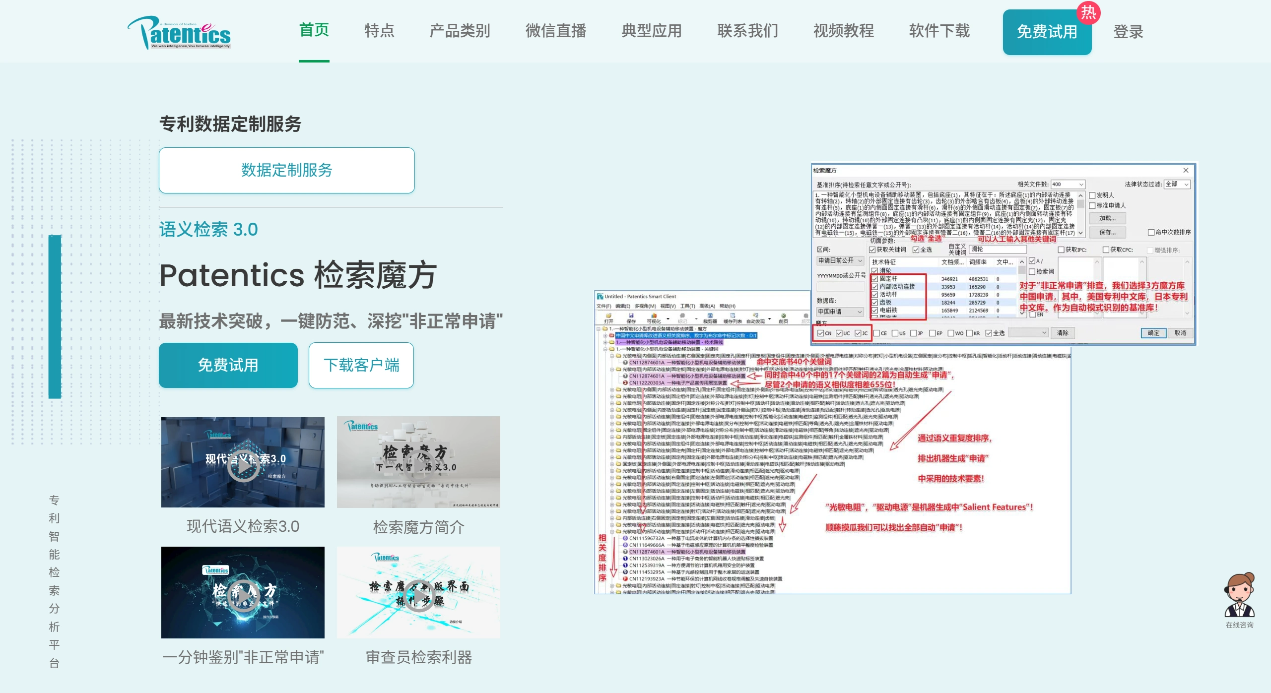Click 取消 button in 检索魔方 dialog
Image resolution: width=1271 pixels, height=693 pixels.
1180,333
